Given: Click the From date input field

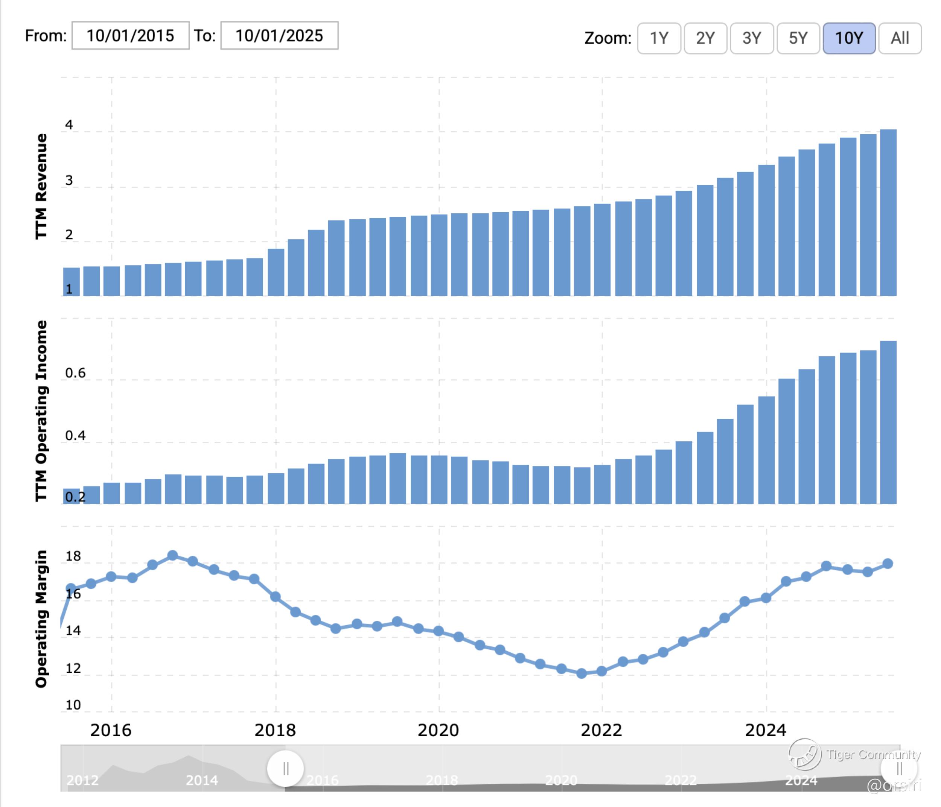Looking at the screenshot, I should point(130,35).
